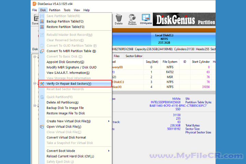Image resolution: width=246 pixels, height=164 pixels.
Task: Click total sectors value 500118192
Action: point(174,129)
